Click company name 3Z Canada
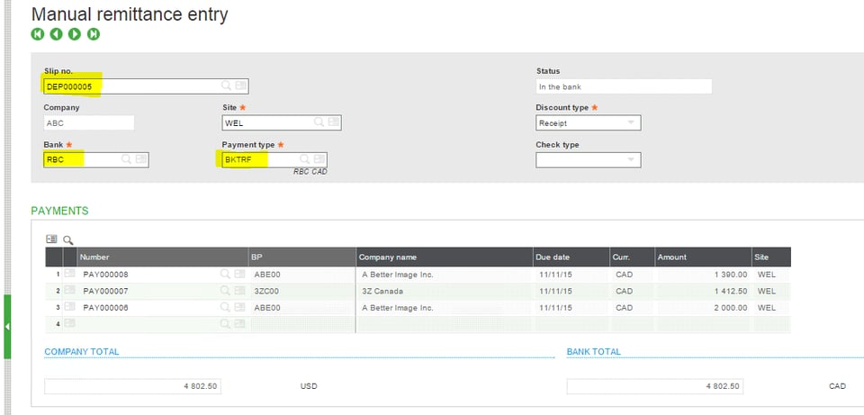This screenshot has width=864, height=415. click(x=382, y=291)
